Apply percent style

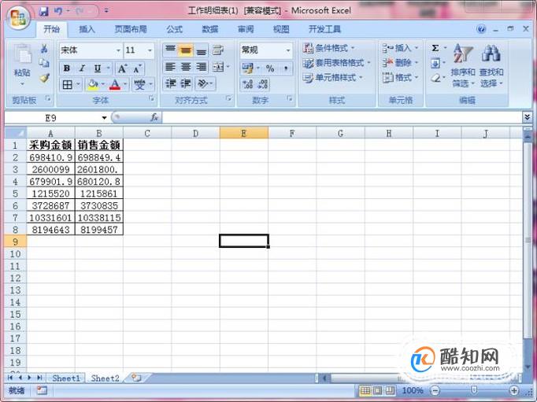tap(270, 68)
